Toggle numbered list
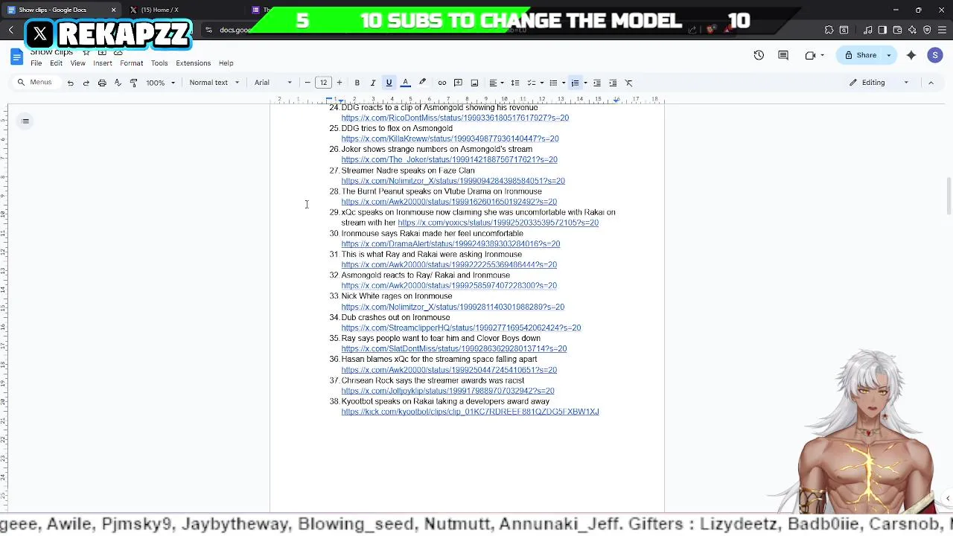953x536 pixels. coord(575,83)
